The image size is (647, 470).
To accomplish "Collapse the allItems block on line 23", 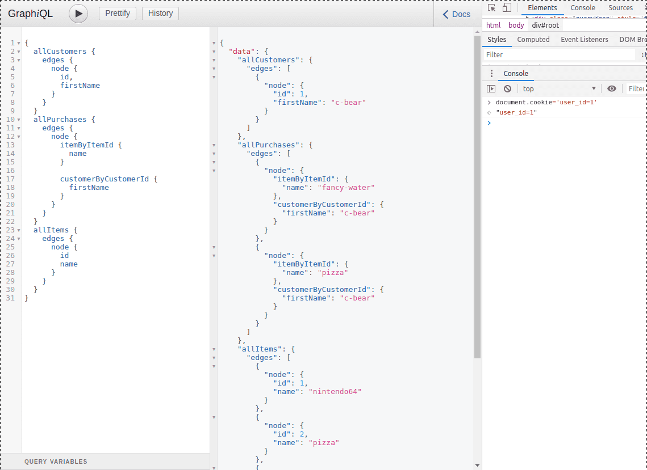I will pos(18,230).
